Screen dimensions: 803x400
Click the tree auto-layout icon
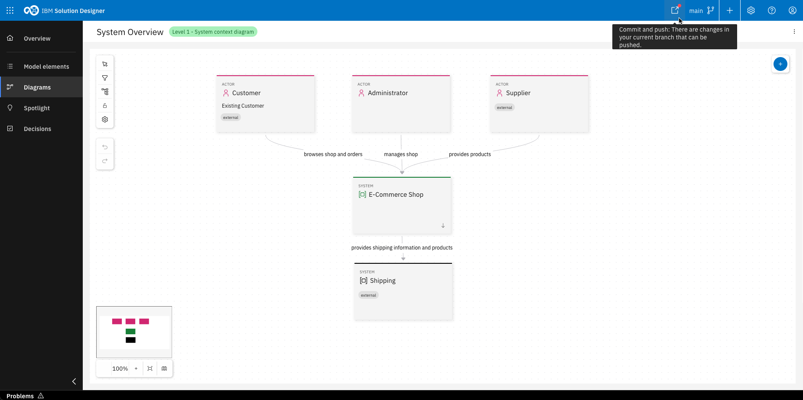(105, 92)
